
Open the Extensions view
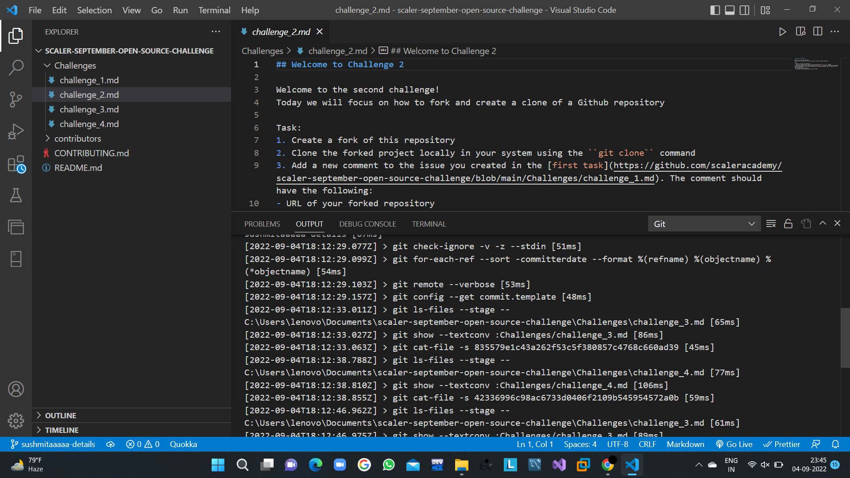[16, 164]
